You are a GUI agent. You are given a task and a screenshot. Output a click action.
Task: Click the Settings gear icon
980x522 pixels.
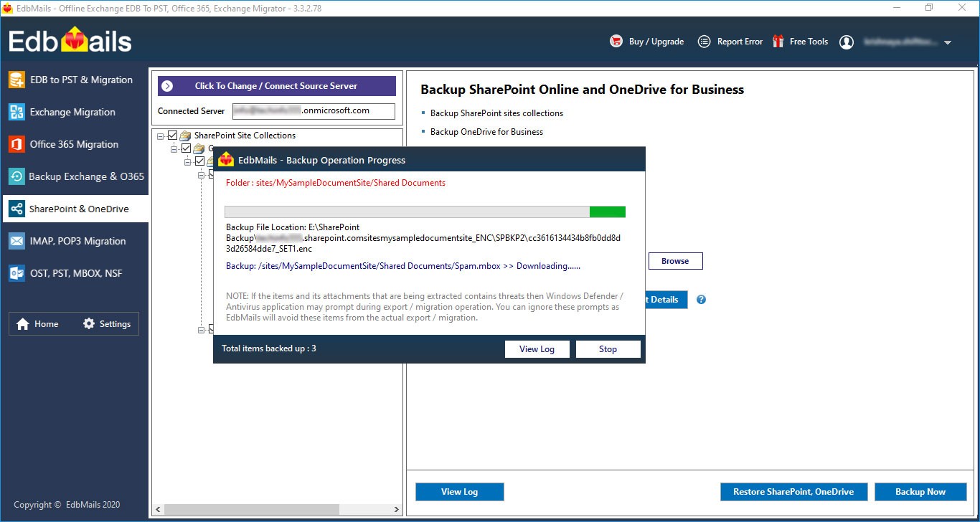[x=89, y=323]
